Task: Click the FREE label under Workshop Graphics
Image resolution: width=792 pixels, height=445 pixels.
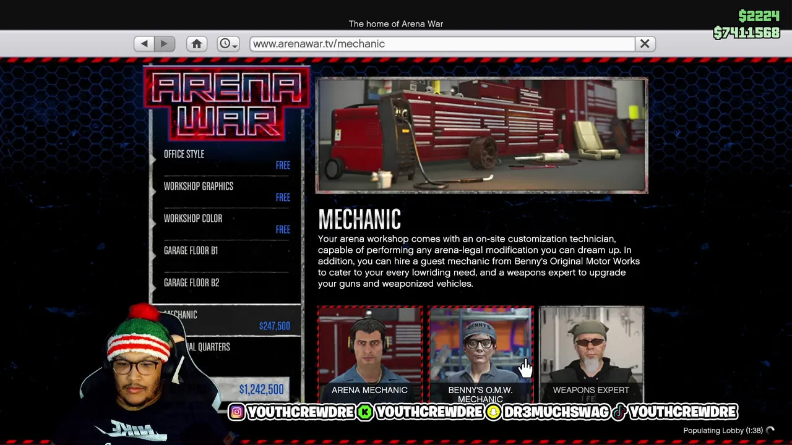Action: point(283,197)
